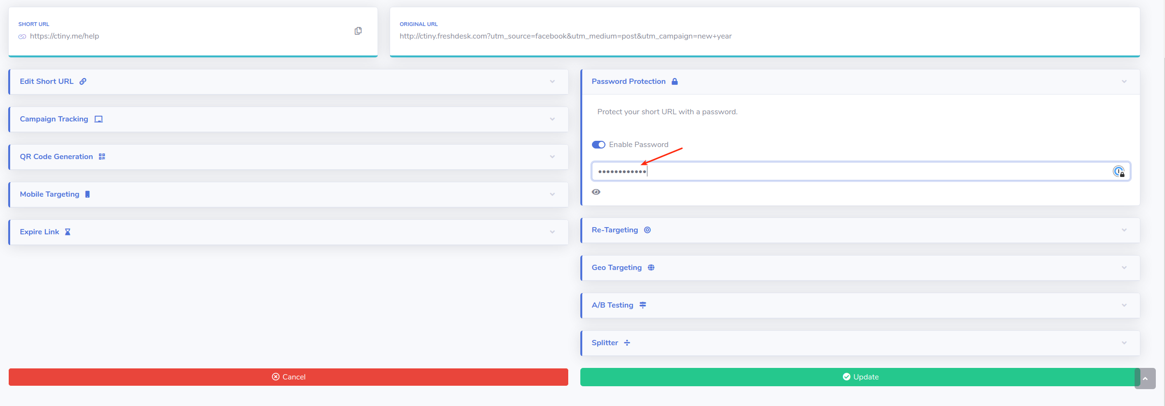Expand the Re-Targeting chevron
1165x406 pixels.
1124,230
